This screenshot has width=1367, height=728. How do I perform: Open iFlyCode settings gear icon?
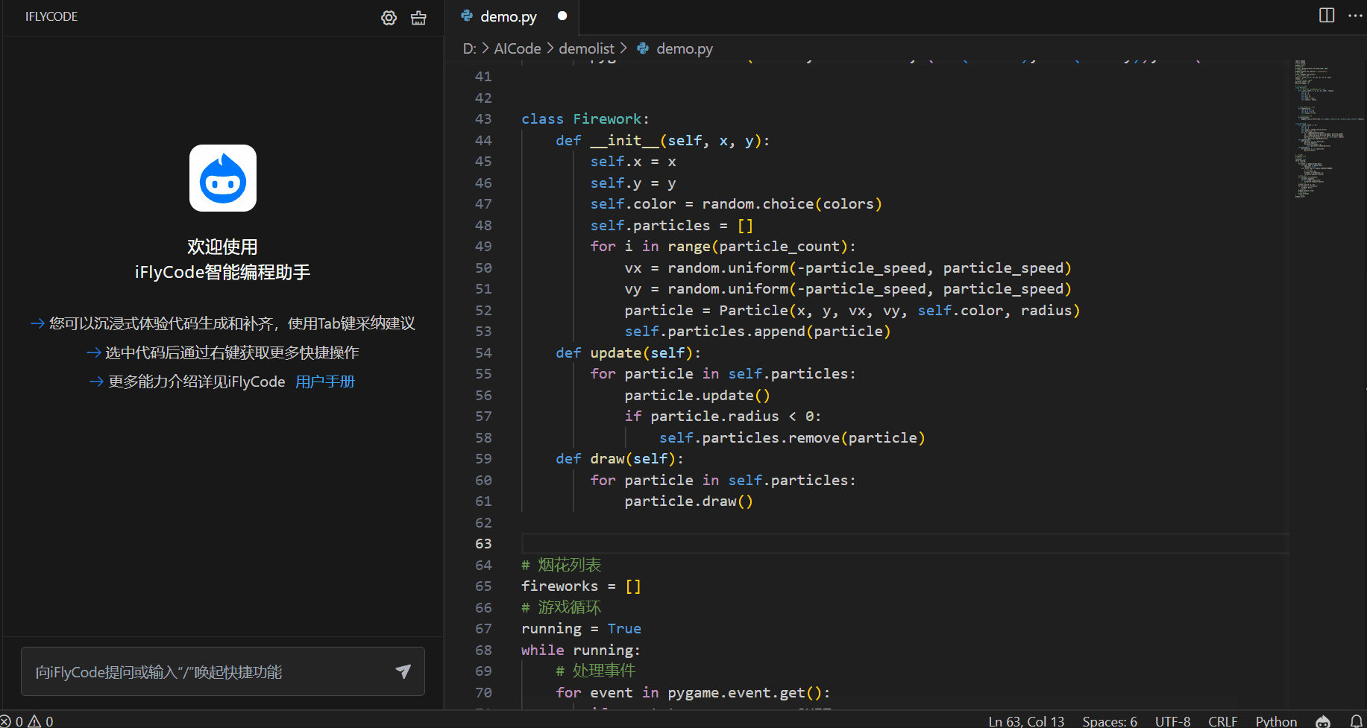389,18
